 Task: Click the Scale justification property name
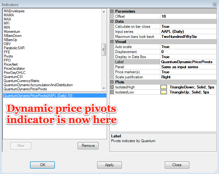click(x=129, y=77)
